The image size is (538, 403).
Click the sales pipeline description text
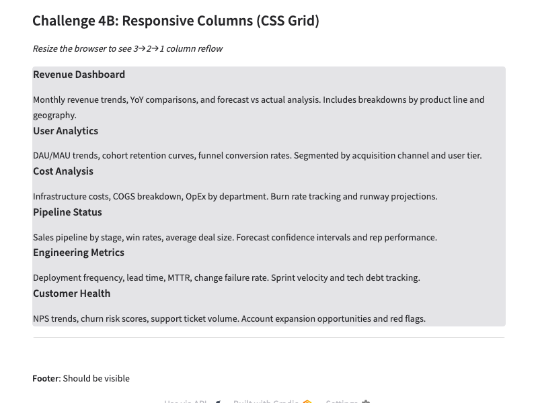click(235, 238)
